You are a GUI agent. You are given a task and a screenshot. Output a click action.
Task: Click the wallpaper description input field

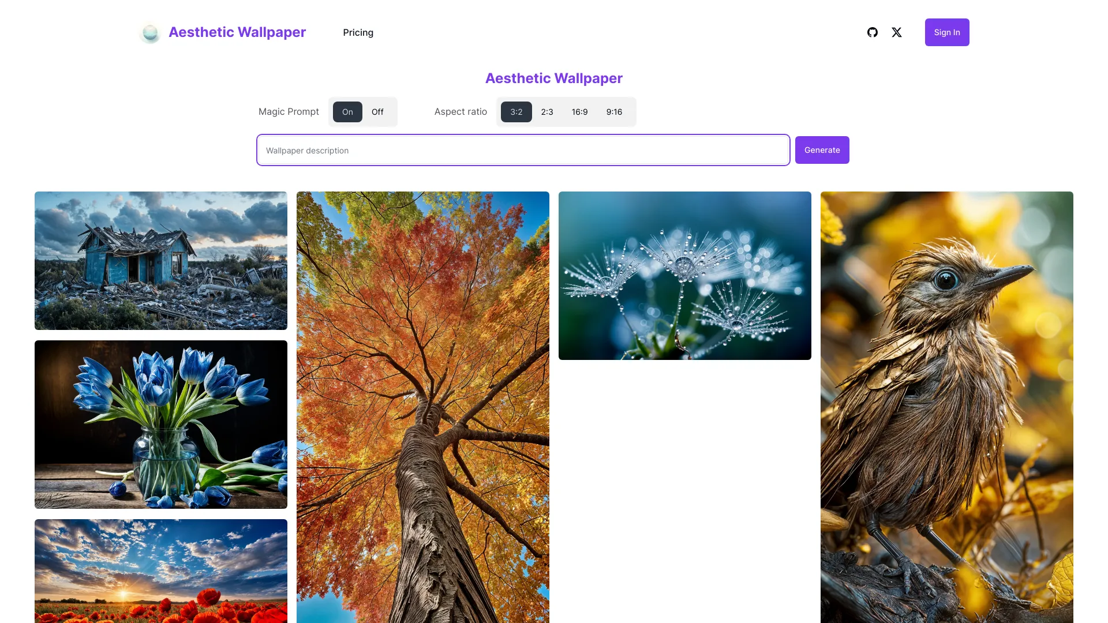[x=523, y=150]
